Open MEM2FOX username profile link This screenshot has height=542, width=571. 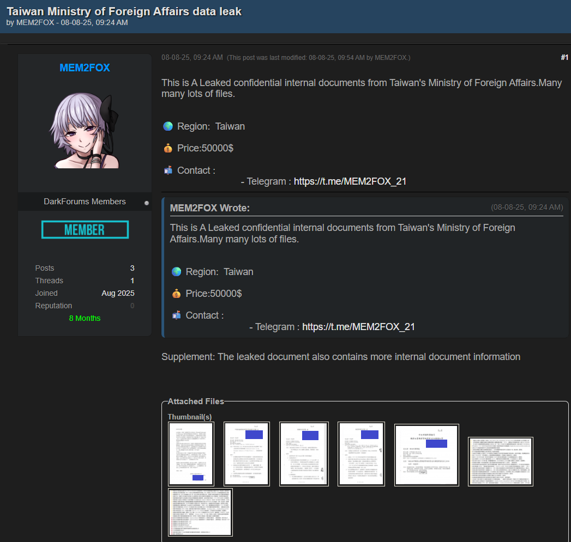[85, 68]
